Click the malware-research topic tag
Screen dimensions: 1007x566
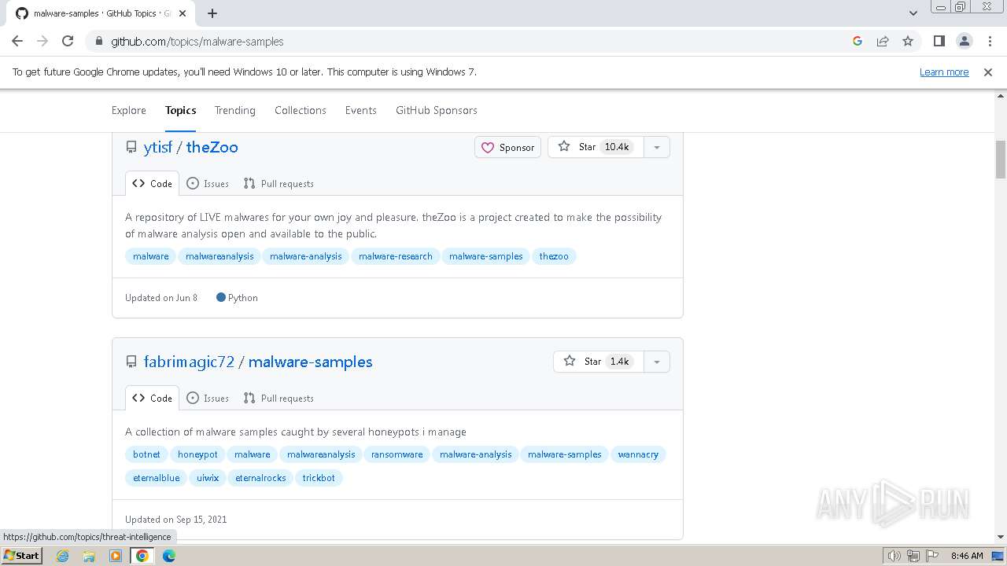(396, 256)
